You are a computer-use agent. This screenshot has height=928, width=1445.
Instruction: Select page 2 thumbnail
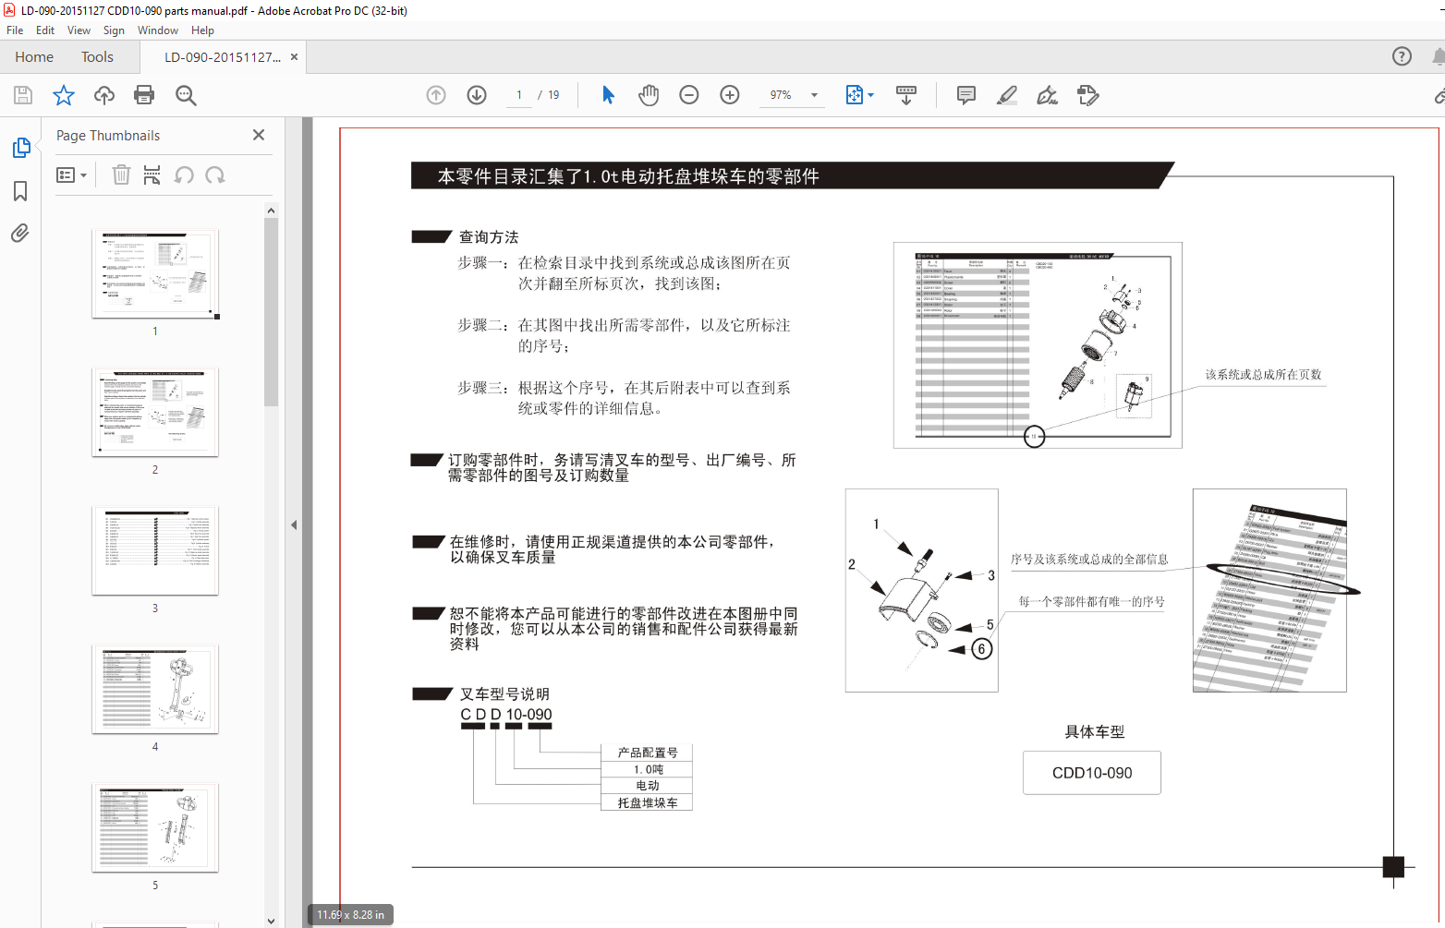[x=155, y=412]
